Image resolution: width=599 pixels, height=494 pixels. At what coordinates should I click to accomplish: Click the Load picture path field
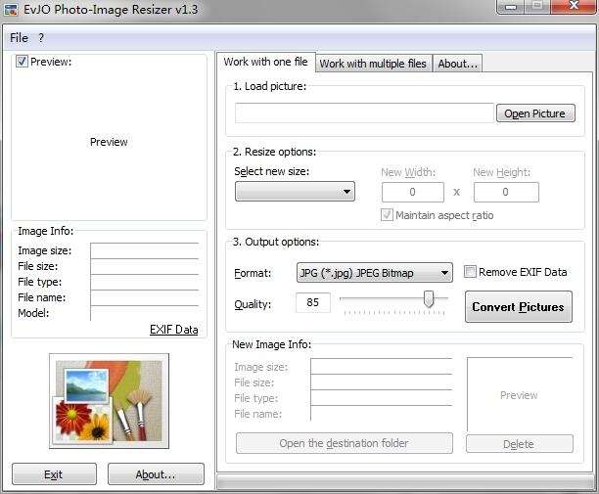[364, 113]
